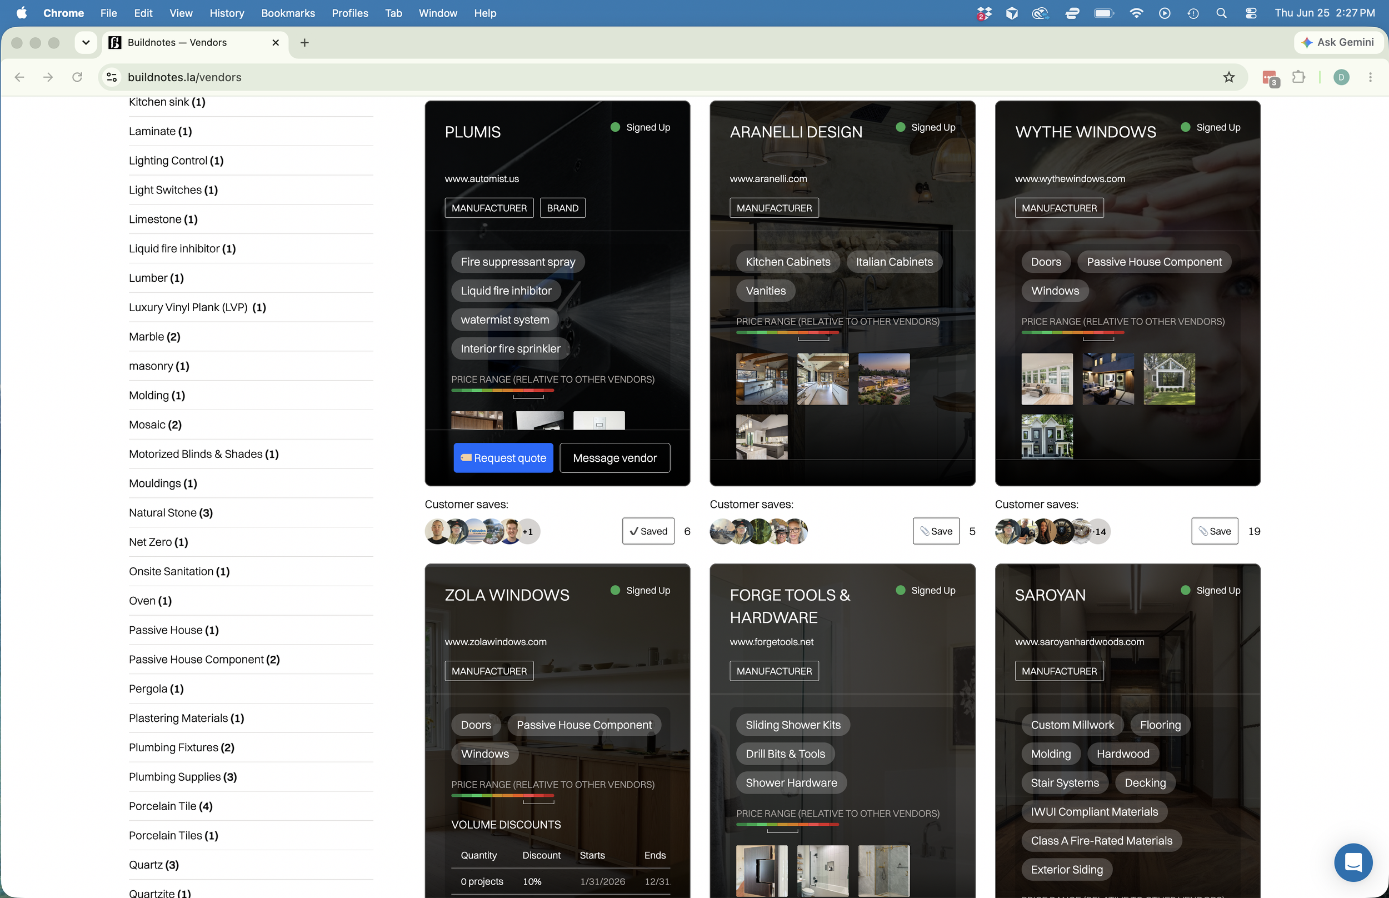
Task: Select the Lighting Control (1) category
Action: pos(176,161)
